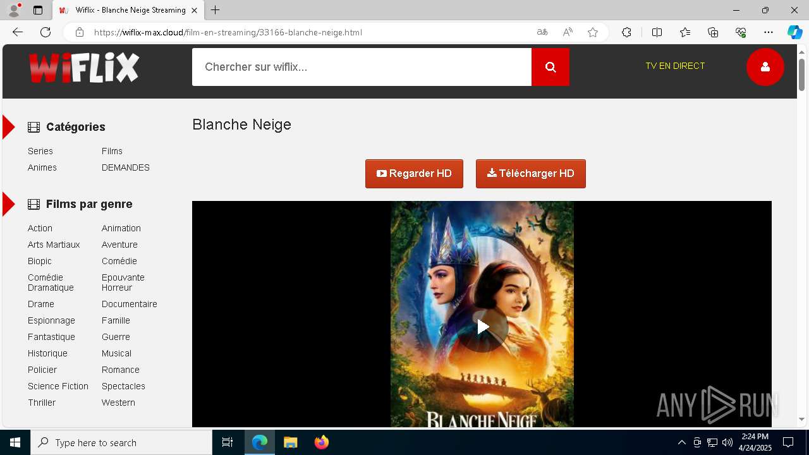809x455 pixels.
Task: Show hidden system tray icons
Action: point(681,442)
